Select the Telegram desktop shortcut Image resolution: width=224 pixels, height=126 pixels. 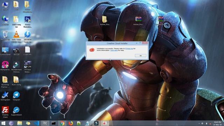[16, 96]
